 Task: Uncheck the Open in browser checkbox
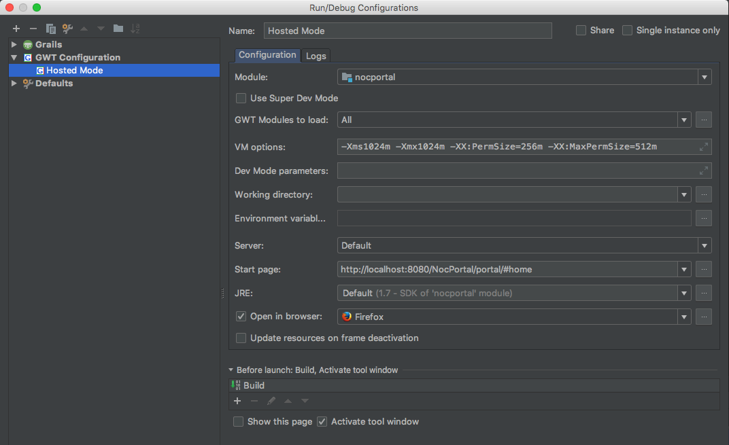pos(241,317)
